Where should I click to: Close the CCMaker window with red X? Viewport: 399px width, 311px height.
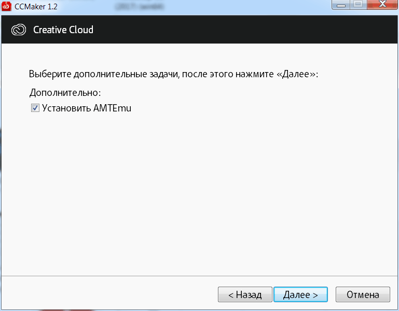pyautogui.click(x=380, y=5)
